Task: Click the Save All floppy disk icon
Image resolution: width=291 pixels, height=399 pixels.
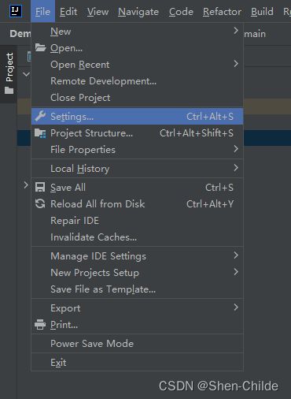Action: tap(40, 187)
